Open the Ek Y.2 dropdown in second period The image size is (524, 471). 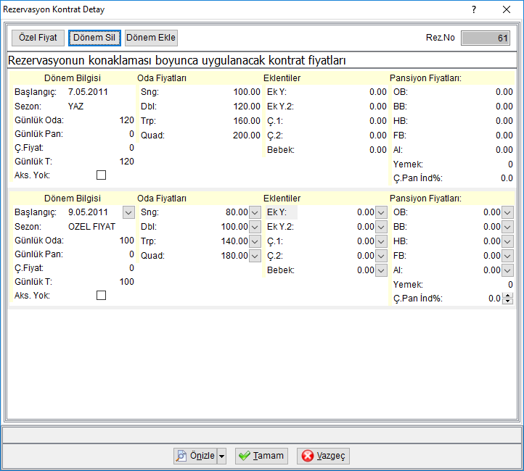[x=381, y=227]
